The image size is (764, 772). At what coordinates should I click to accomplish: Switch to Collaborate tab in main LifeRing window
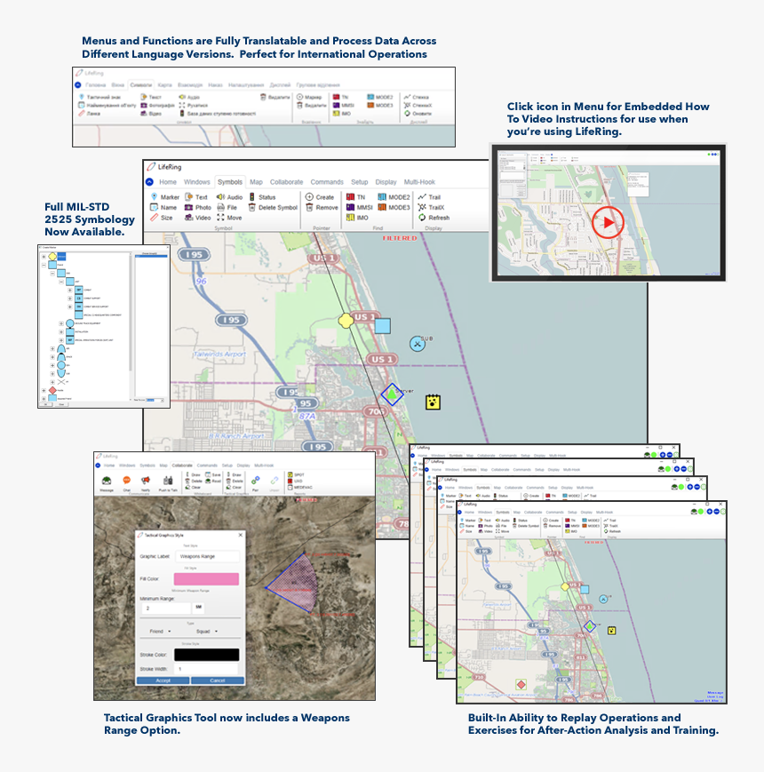pyautogui.click(x=286, y=182)
